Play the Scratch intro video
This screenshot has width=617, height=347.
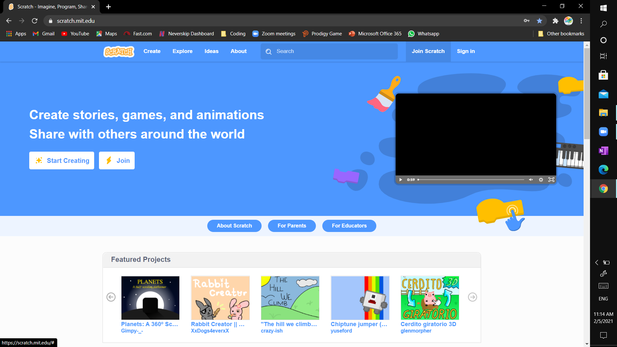pos(400,180)
